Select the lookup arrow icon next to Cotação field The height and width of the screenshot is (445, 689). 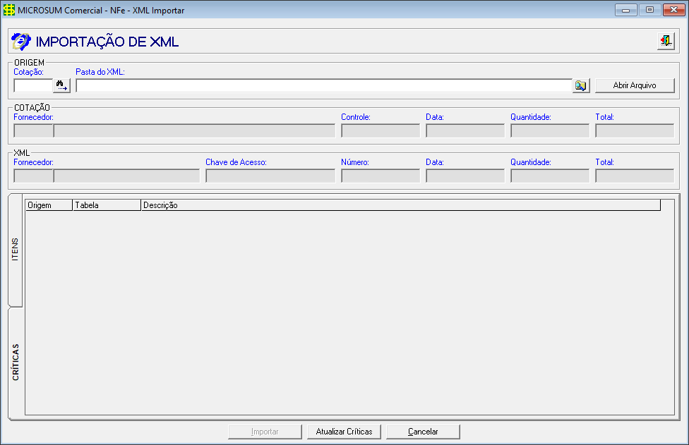click(61, 85)
